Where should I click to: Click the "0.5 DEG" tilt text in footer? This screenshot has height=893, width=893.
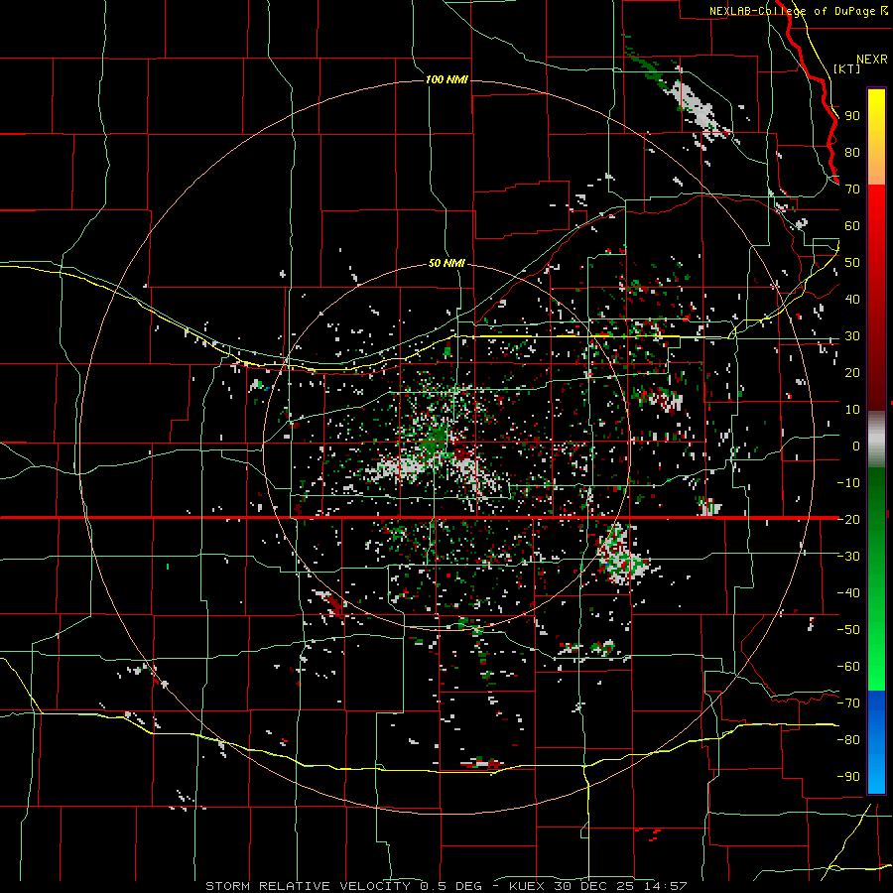point(451,886)
